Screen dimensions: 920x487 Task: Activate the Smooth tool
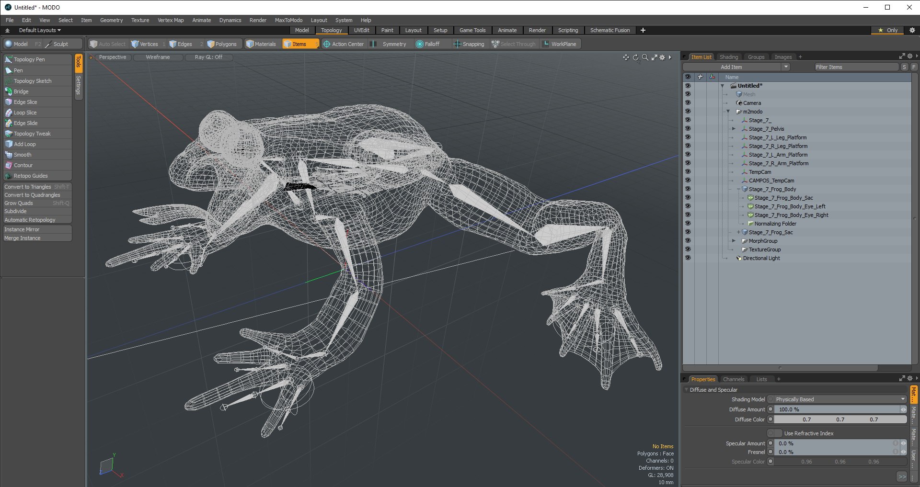[x=37, y=155]
